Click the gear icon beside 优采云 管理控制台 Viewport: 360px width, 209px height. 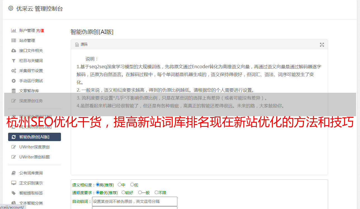[x=11, y=8]
